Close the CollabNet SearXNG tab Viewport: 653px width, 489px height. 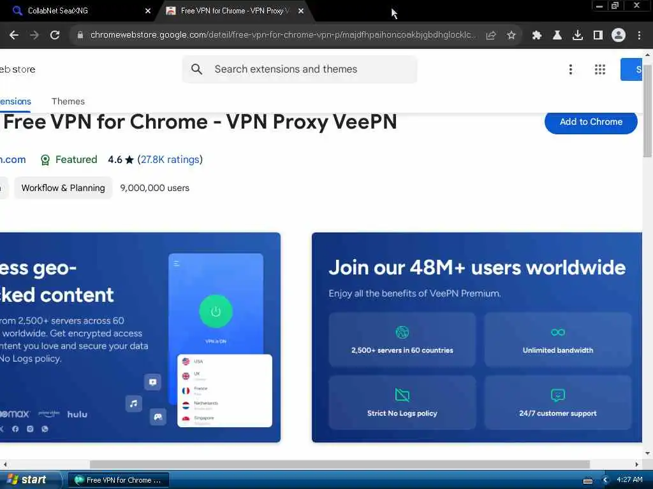tap(148, 11)
